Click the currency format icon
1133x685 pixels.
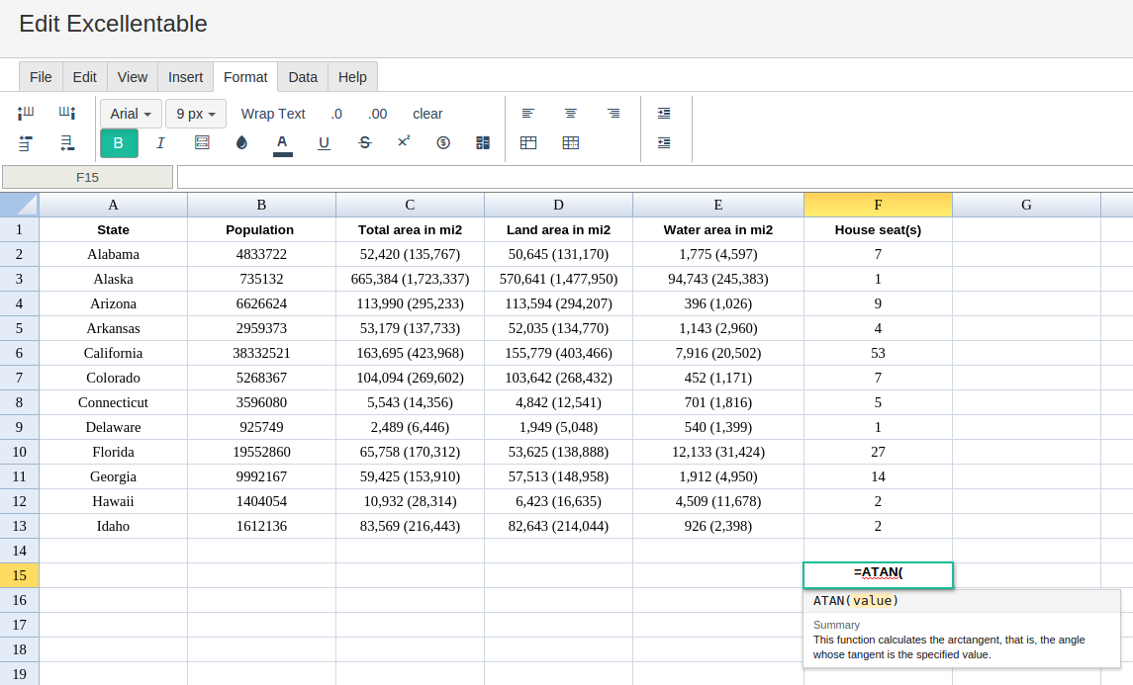tap(443, 143)
